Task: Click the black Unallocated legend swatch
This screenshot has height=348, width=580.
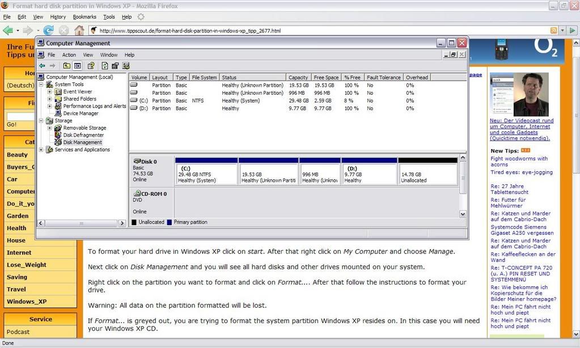Action: click(134, 222)
